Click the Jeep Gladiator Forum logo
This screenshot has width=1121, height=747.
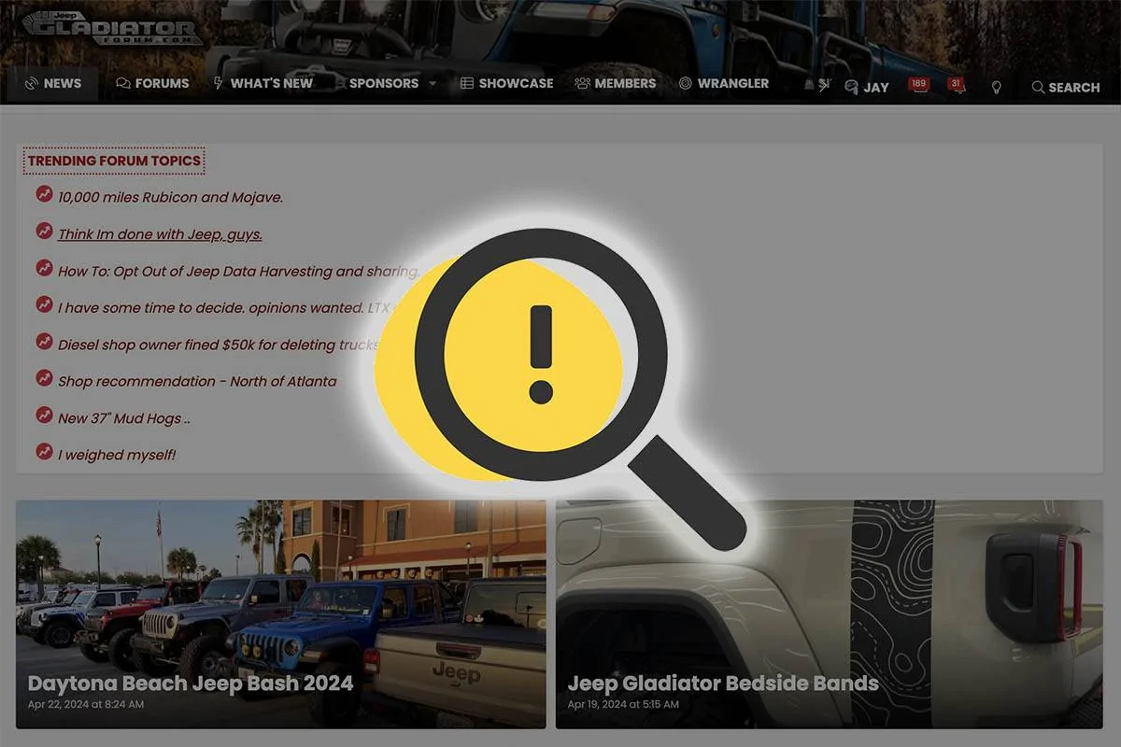click(111, 30)
